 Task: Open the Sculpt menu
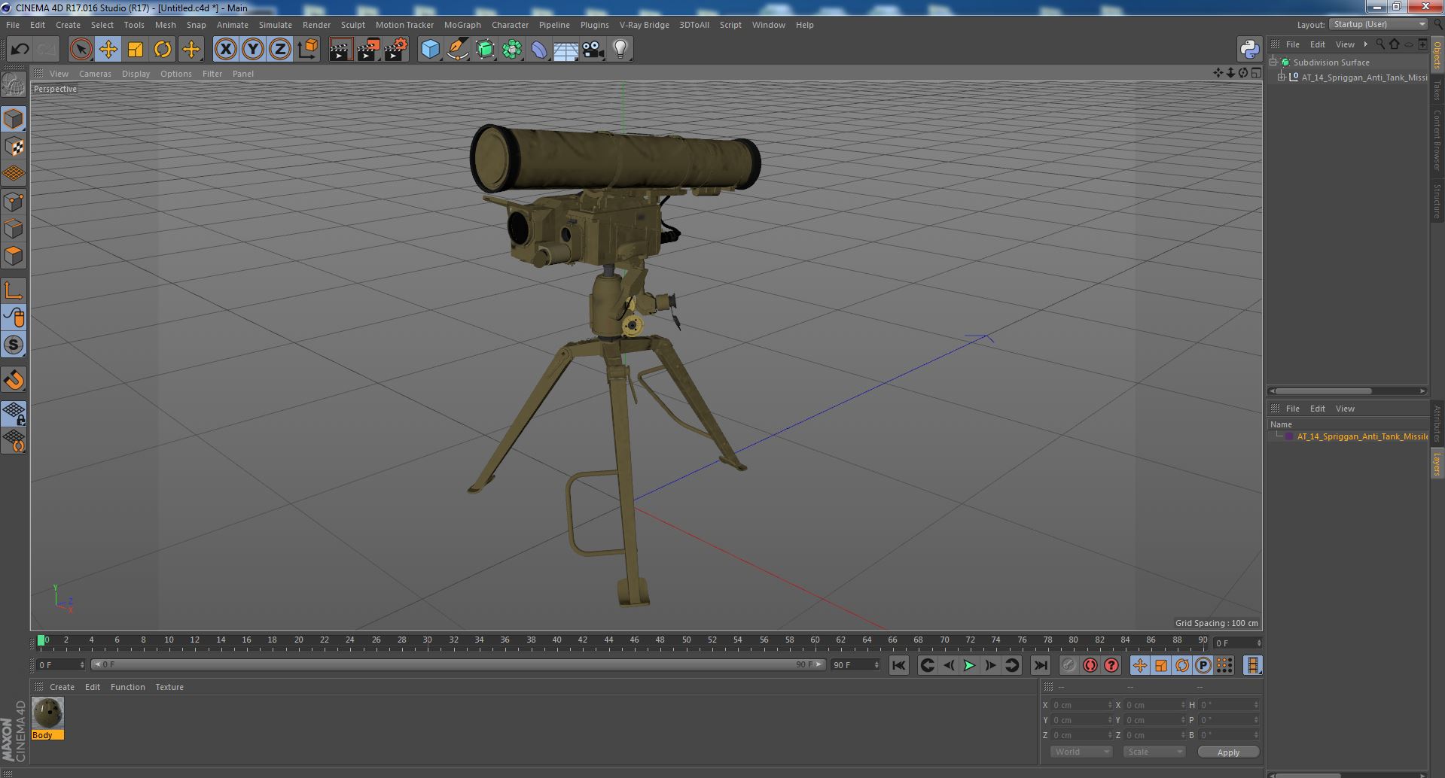pos(352,25)
